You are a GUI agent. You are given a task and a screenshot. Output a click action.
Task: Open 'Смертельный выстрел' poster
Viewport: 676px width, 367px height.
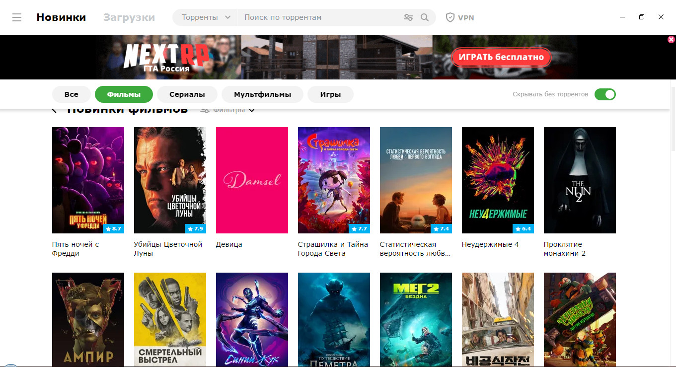click(170, 319)
